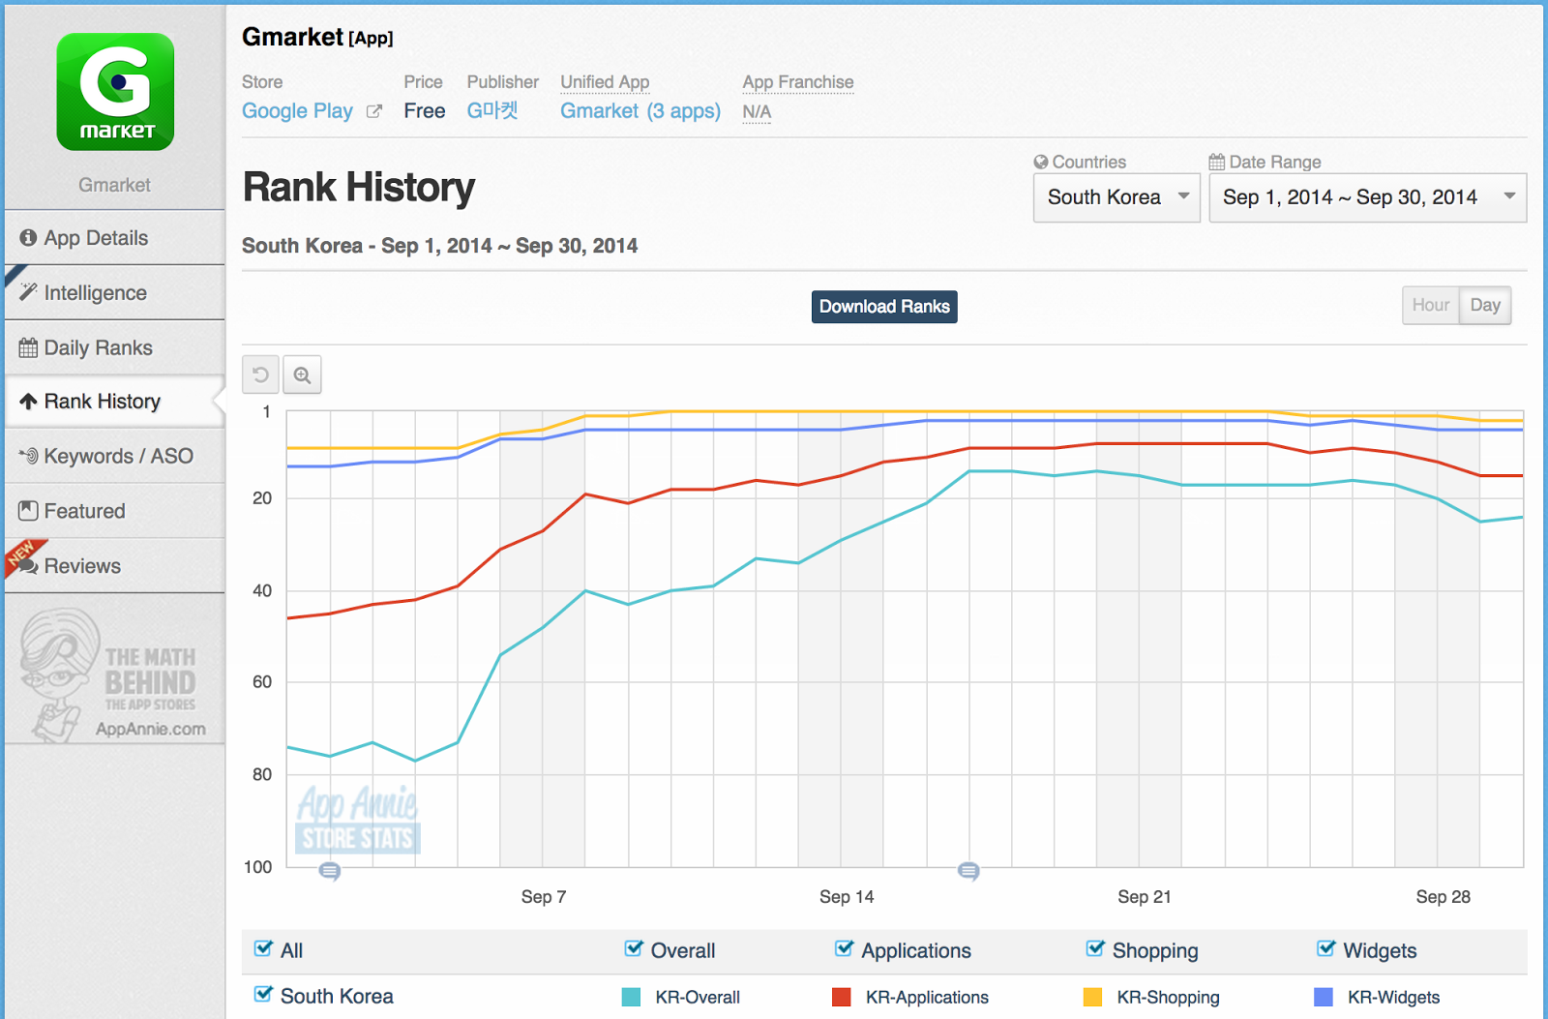
Task: Toggle the All checkbox
Action: 263,948
